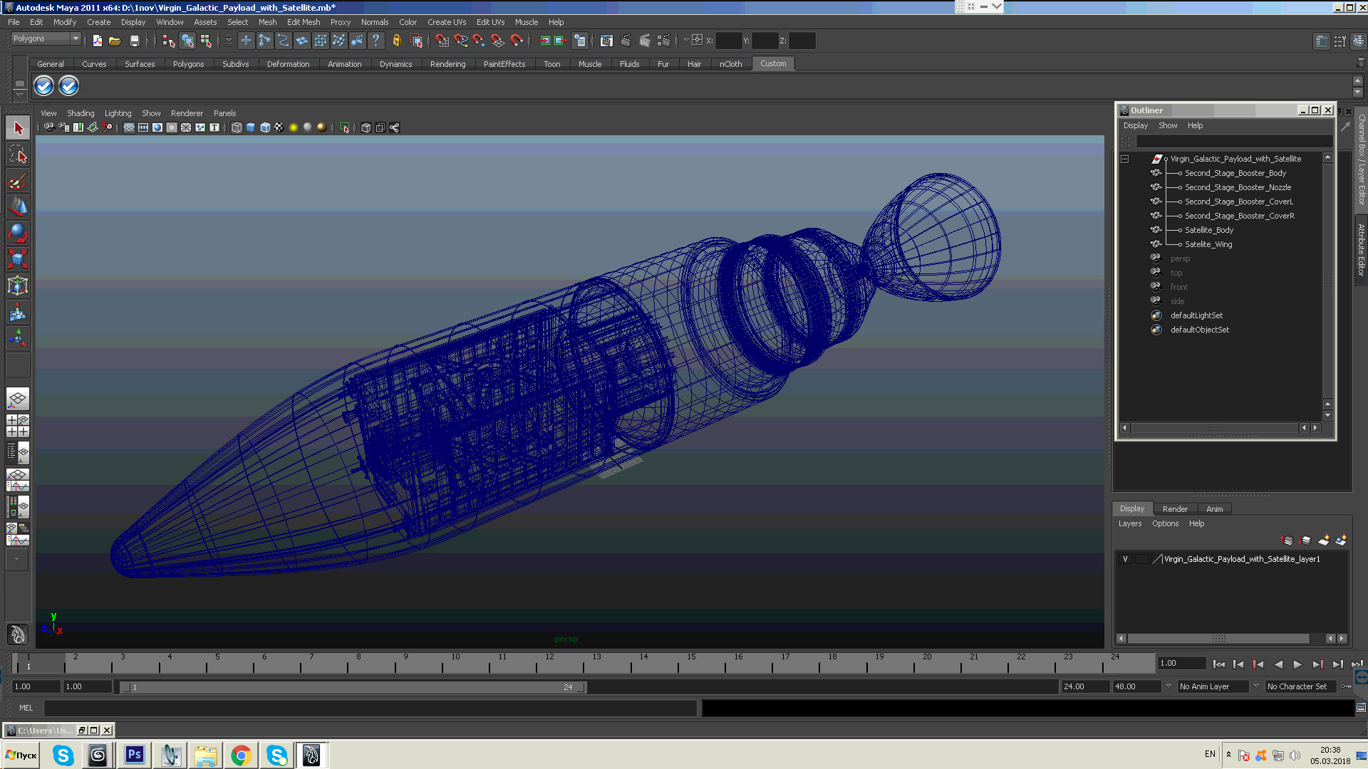
Task: Click frame 12 on the time slider
Action: (549, 664)
